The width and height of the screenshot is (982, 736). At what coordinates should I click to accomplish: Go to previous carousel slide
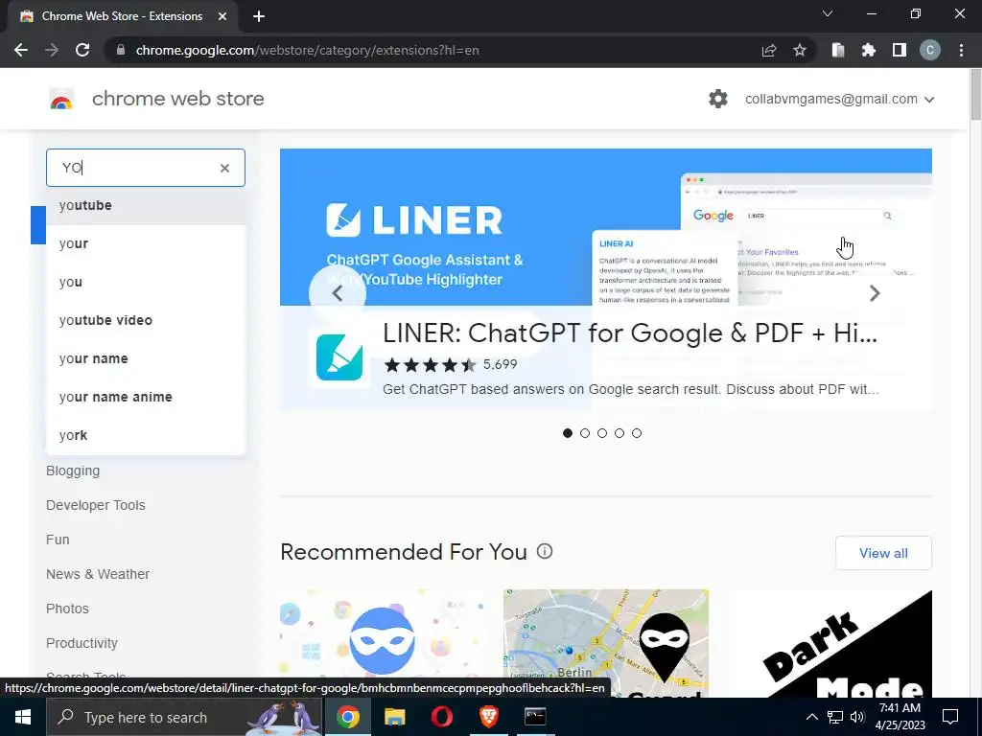click(x=338, y=293)
